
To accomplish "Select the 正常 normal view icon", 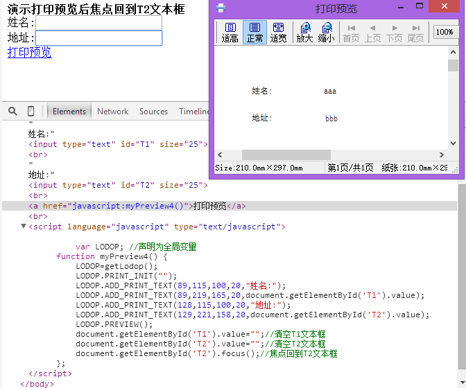I will pyautogui.click(x=254, y=33).
